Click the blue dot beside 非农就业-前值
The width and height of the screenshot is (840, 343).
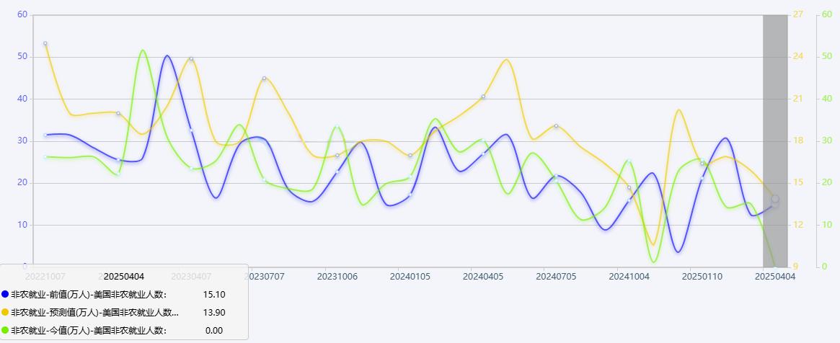[x=5, y=294]
